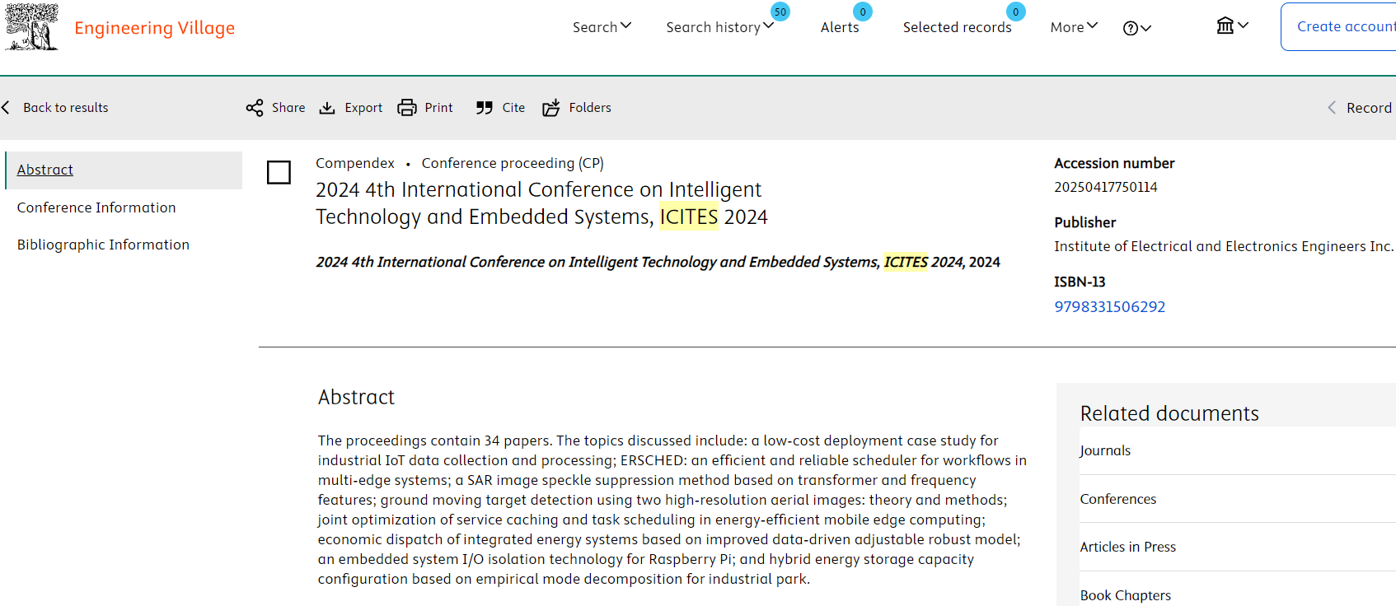1396x606 pixels.
Task: Click the Cite label in toolbar
Action: click(x=513, y=108)
